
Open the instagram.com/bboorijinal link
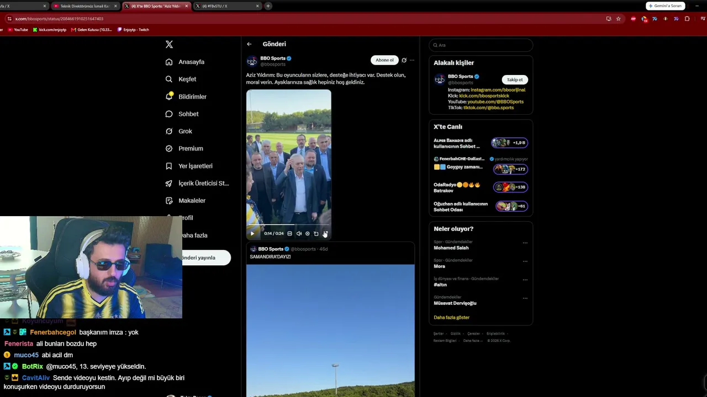click(498, 90)
